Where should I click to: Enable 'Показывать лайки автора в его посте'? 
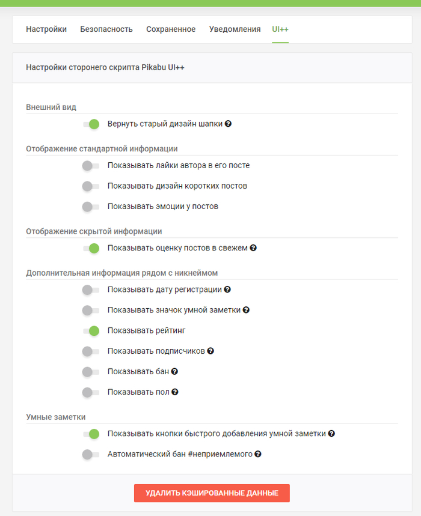click(91, 166)
